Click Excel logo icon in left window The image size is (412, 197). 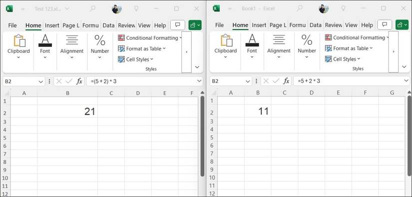click(x=9, y=8)
